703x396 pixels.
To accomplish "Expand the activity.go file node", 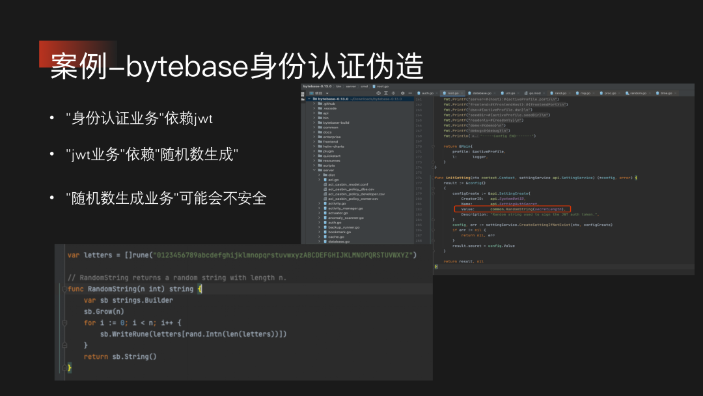I will (x=319, y=204).
